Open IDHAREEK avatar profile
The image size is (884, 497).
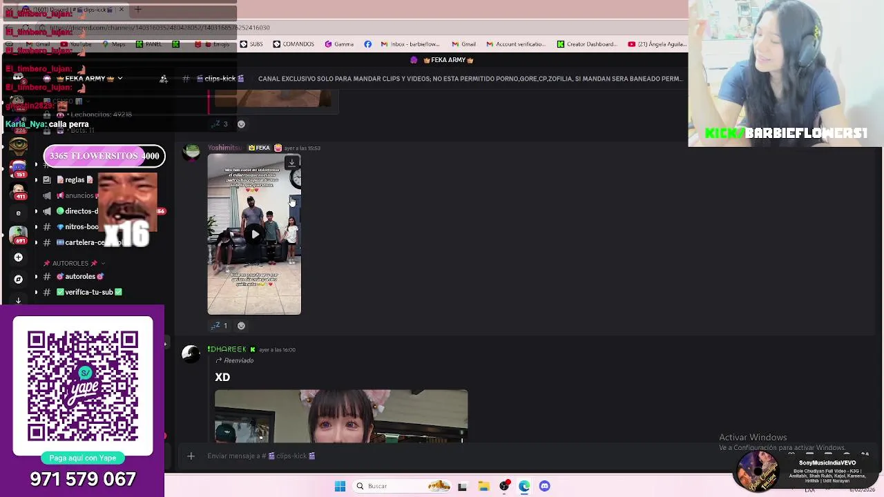pyautogui.click(x=191, y=354)
